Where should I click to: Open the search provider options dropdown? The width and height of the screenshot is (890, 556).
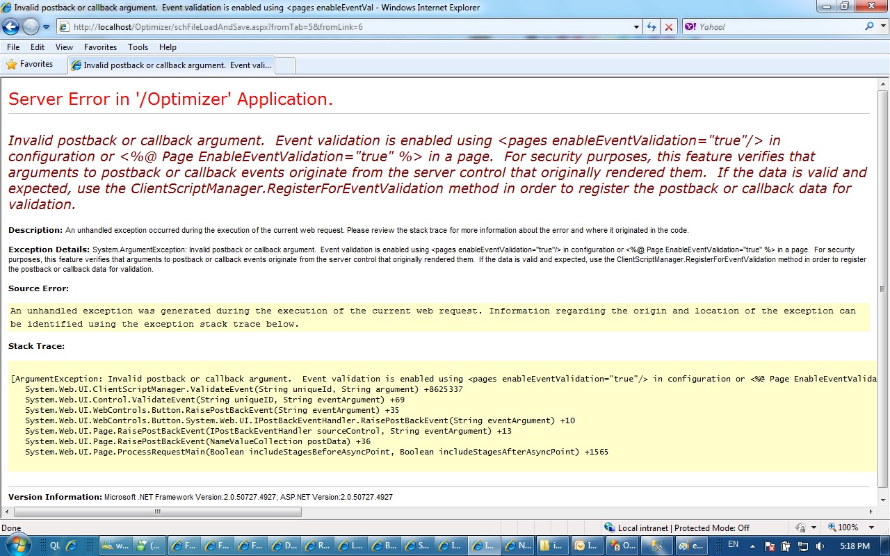(x=882, y=27)
